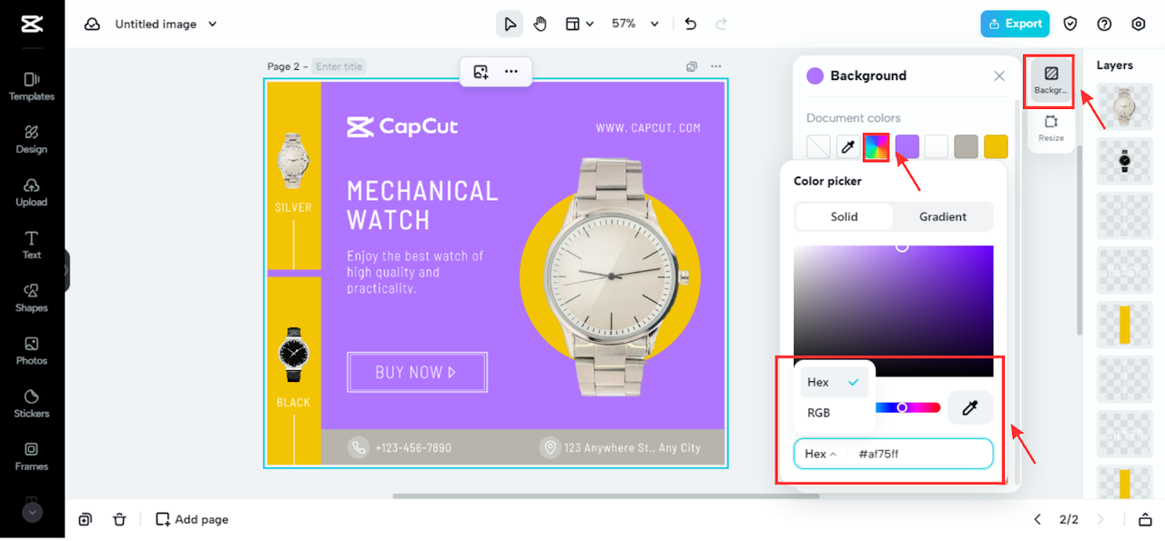Image resolution: width=1165 pixels, height=541 pixels.
Task: Click the hex value input #af75ff
Action: (919, 454)
